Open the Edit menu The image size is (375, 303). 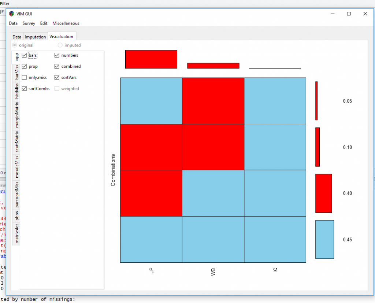[44, 23]
